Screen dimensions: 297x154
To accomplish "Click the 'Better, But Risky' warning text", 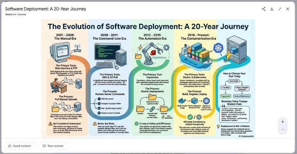I will [106, 124].
